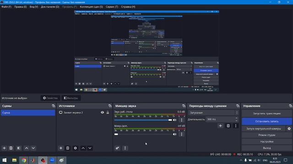Click Выход button
293x164 pixels.
pos(266,148)
